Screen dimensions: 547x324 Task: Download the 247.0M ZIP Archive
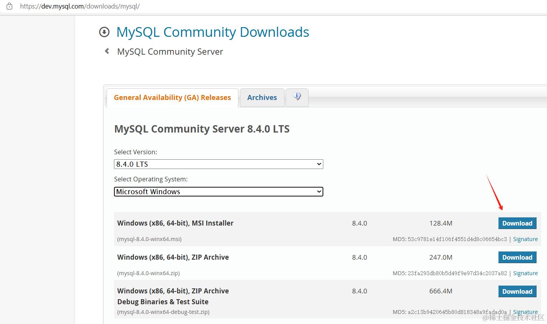click(x=517, y=257)
